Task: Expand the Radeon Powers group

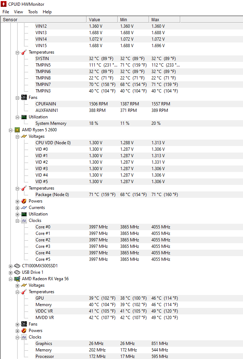Action: pyautogui.click(x=17, y=331)
